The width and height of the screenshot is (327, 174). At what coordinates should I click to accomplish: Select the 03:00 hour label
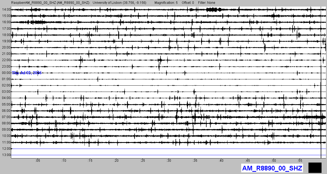coord(6,92)
